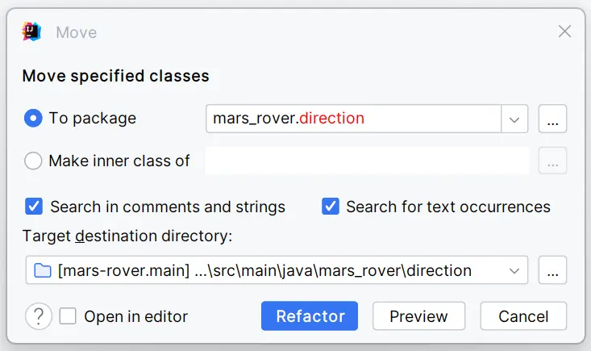Close the Move dialog with X

(564, 31)
